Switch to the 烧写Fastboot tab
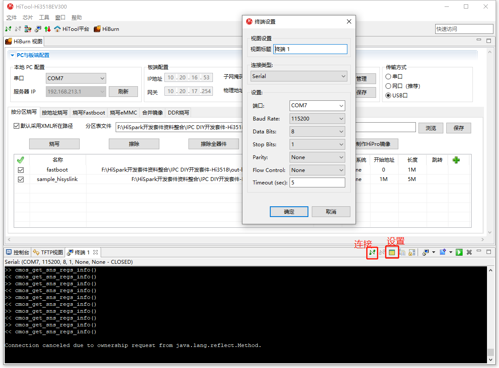The image size is (499, 368). [89, 113]
